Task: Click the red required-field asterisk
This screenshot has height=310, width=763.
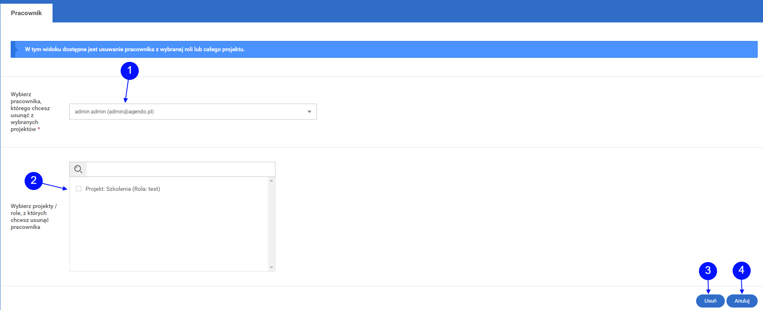Action: click(x=39, y=129)
